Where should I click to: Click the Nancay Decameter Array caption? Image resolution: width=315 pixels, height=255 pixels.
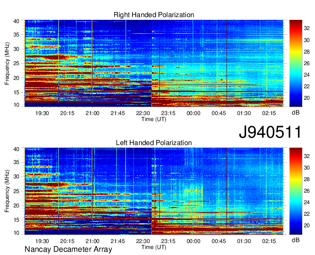pos(68,249)
